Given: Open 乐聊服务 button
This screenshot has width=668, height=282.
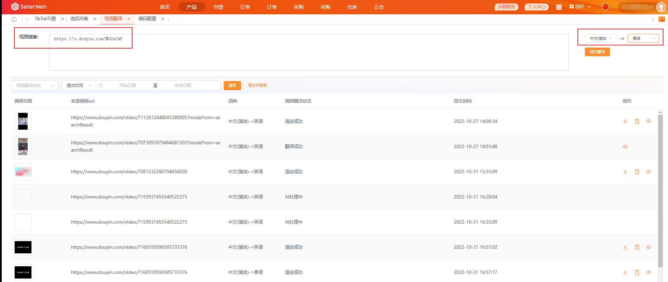Looking at the screenshot, I should 507,7.
